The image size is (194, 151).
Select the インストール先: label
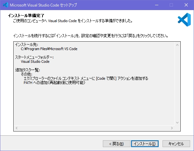(27, 45)
